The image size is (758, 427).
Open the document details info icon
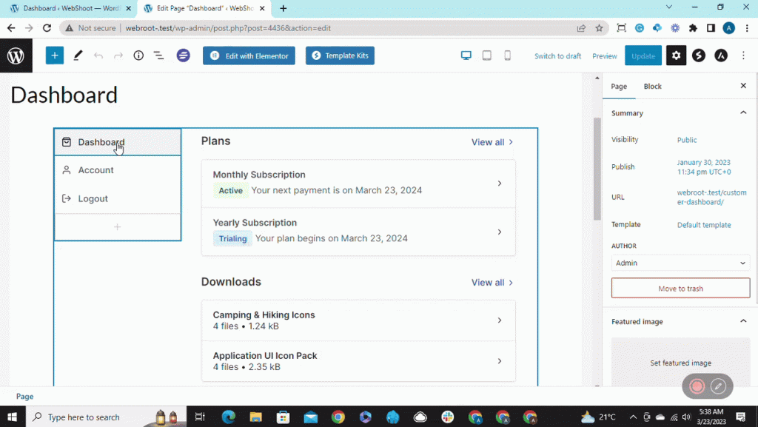(138, 55)
